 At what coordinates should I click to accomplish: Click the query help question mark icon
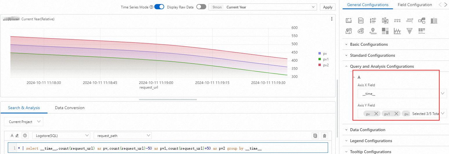[25, 135]
